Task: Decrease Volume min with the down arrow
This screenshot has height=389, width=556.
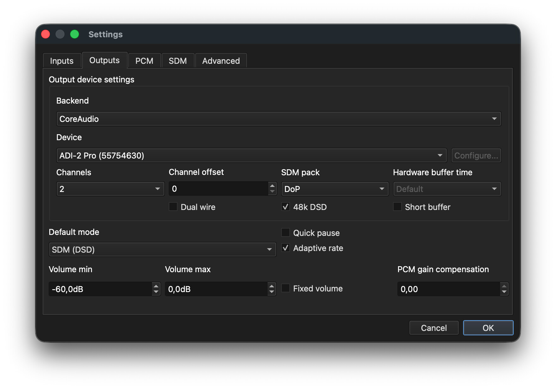Action: pos(156,292)
